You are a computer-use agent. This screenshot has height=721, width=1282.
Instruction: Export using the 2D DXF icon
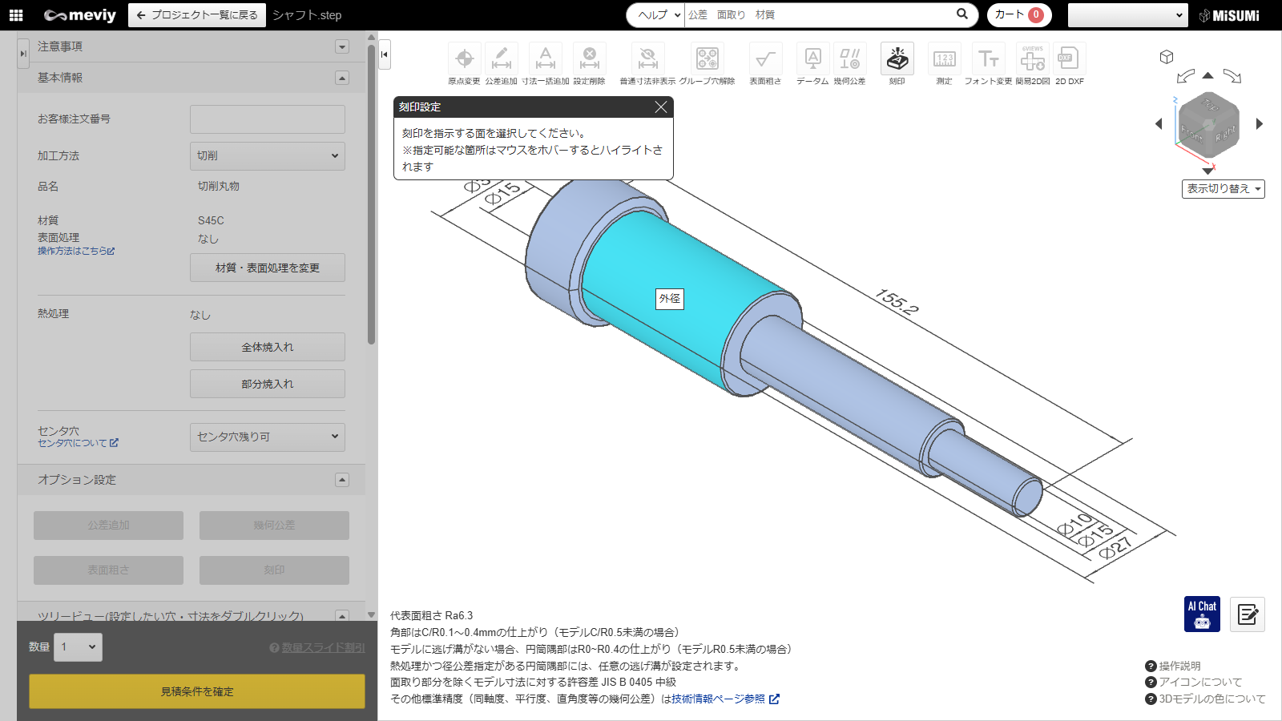1069,59
